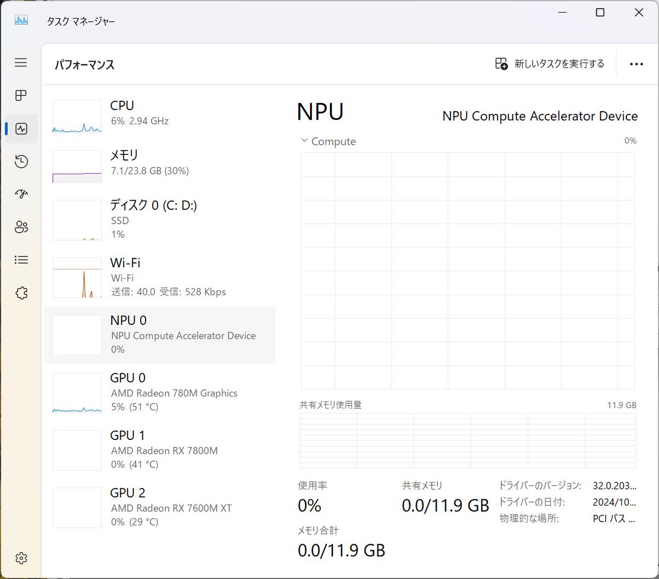Click the NPU Compute Accelerator Device heading

pos(540,116)
